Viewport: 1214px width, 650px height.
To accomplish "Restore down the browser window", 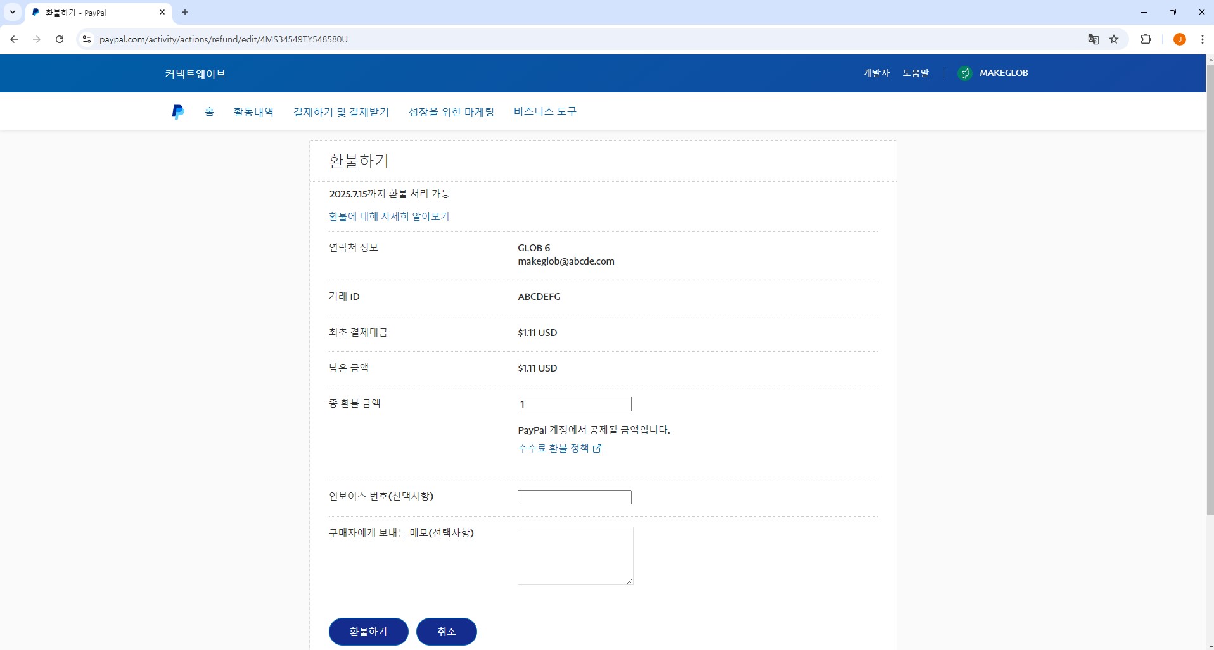I will [x=1173, y=12].
